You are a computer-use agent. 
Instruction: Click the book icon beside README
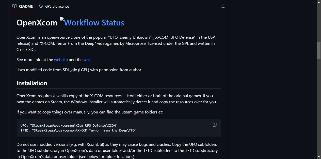coord(14,6)
